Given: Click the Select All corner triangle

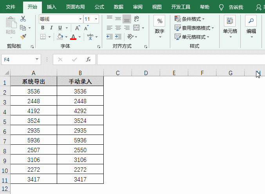Looking at the screenshot, I should 7,73.
